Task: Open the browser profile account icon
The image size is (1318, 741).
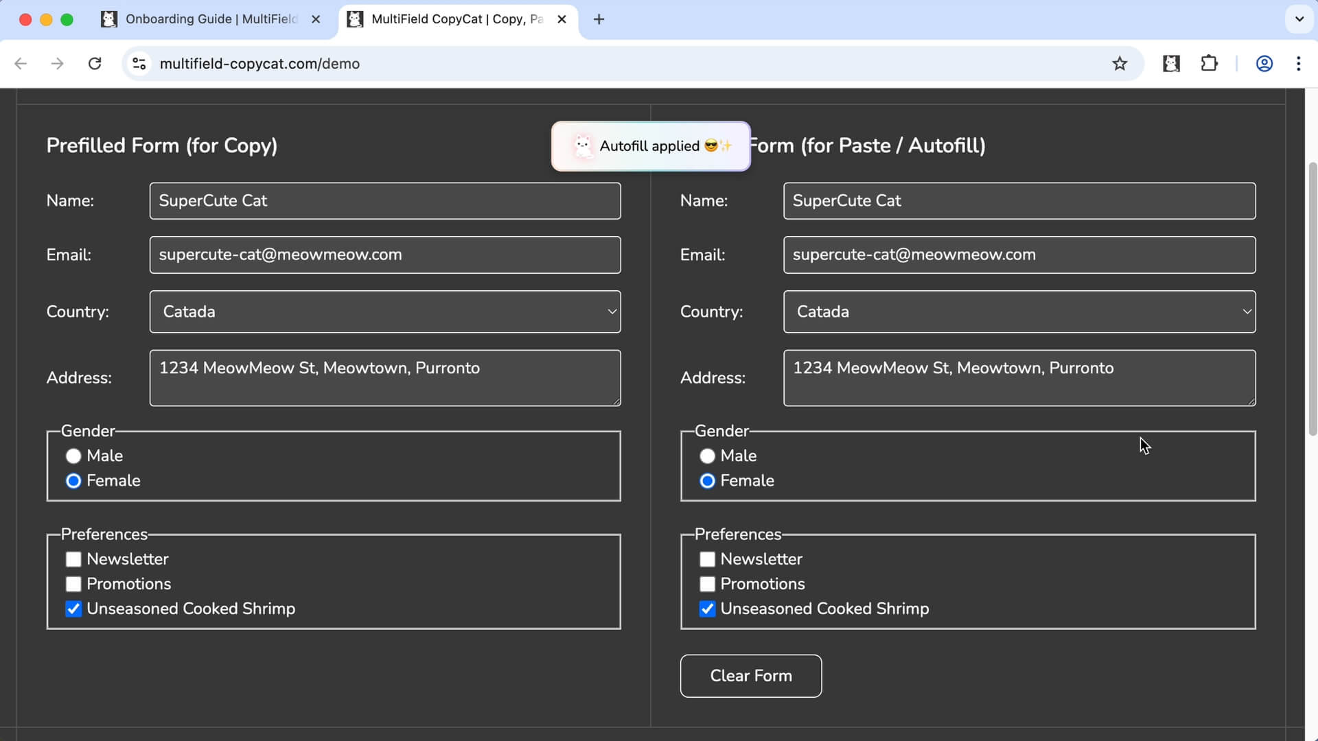Action: (1264, 63)
